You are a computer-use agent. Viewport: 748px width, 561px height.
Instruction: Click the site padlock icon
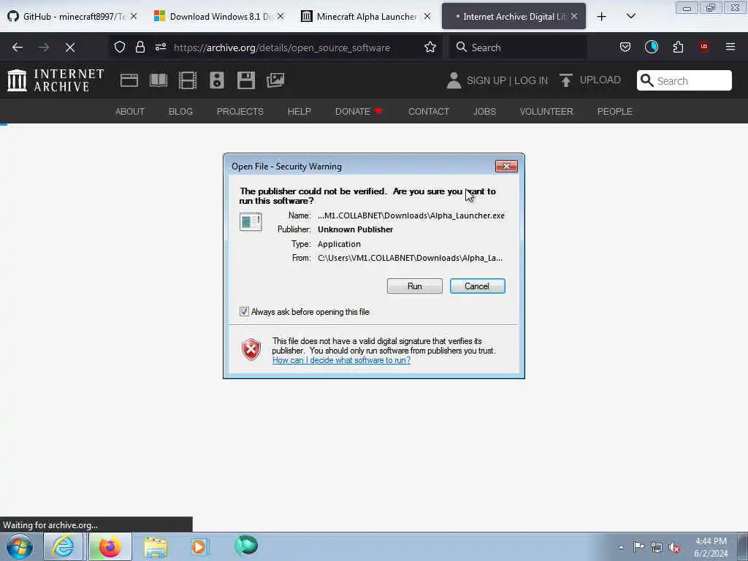tap(140, 47)
